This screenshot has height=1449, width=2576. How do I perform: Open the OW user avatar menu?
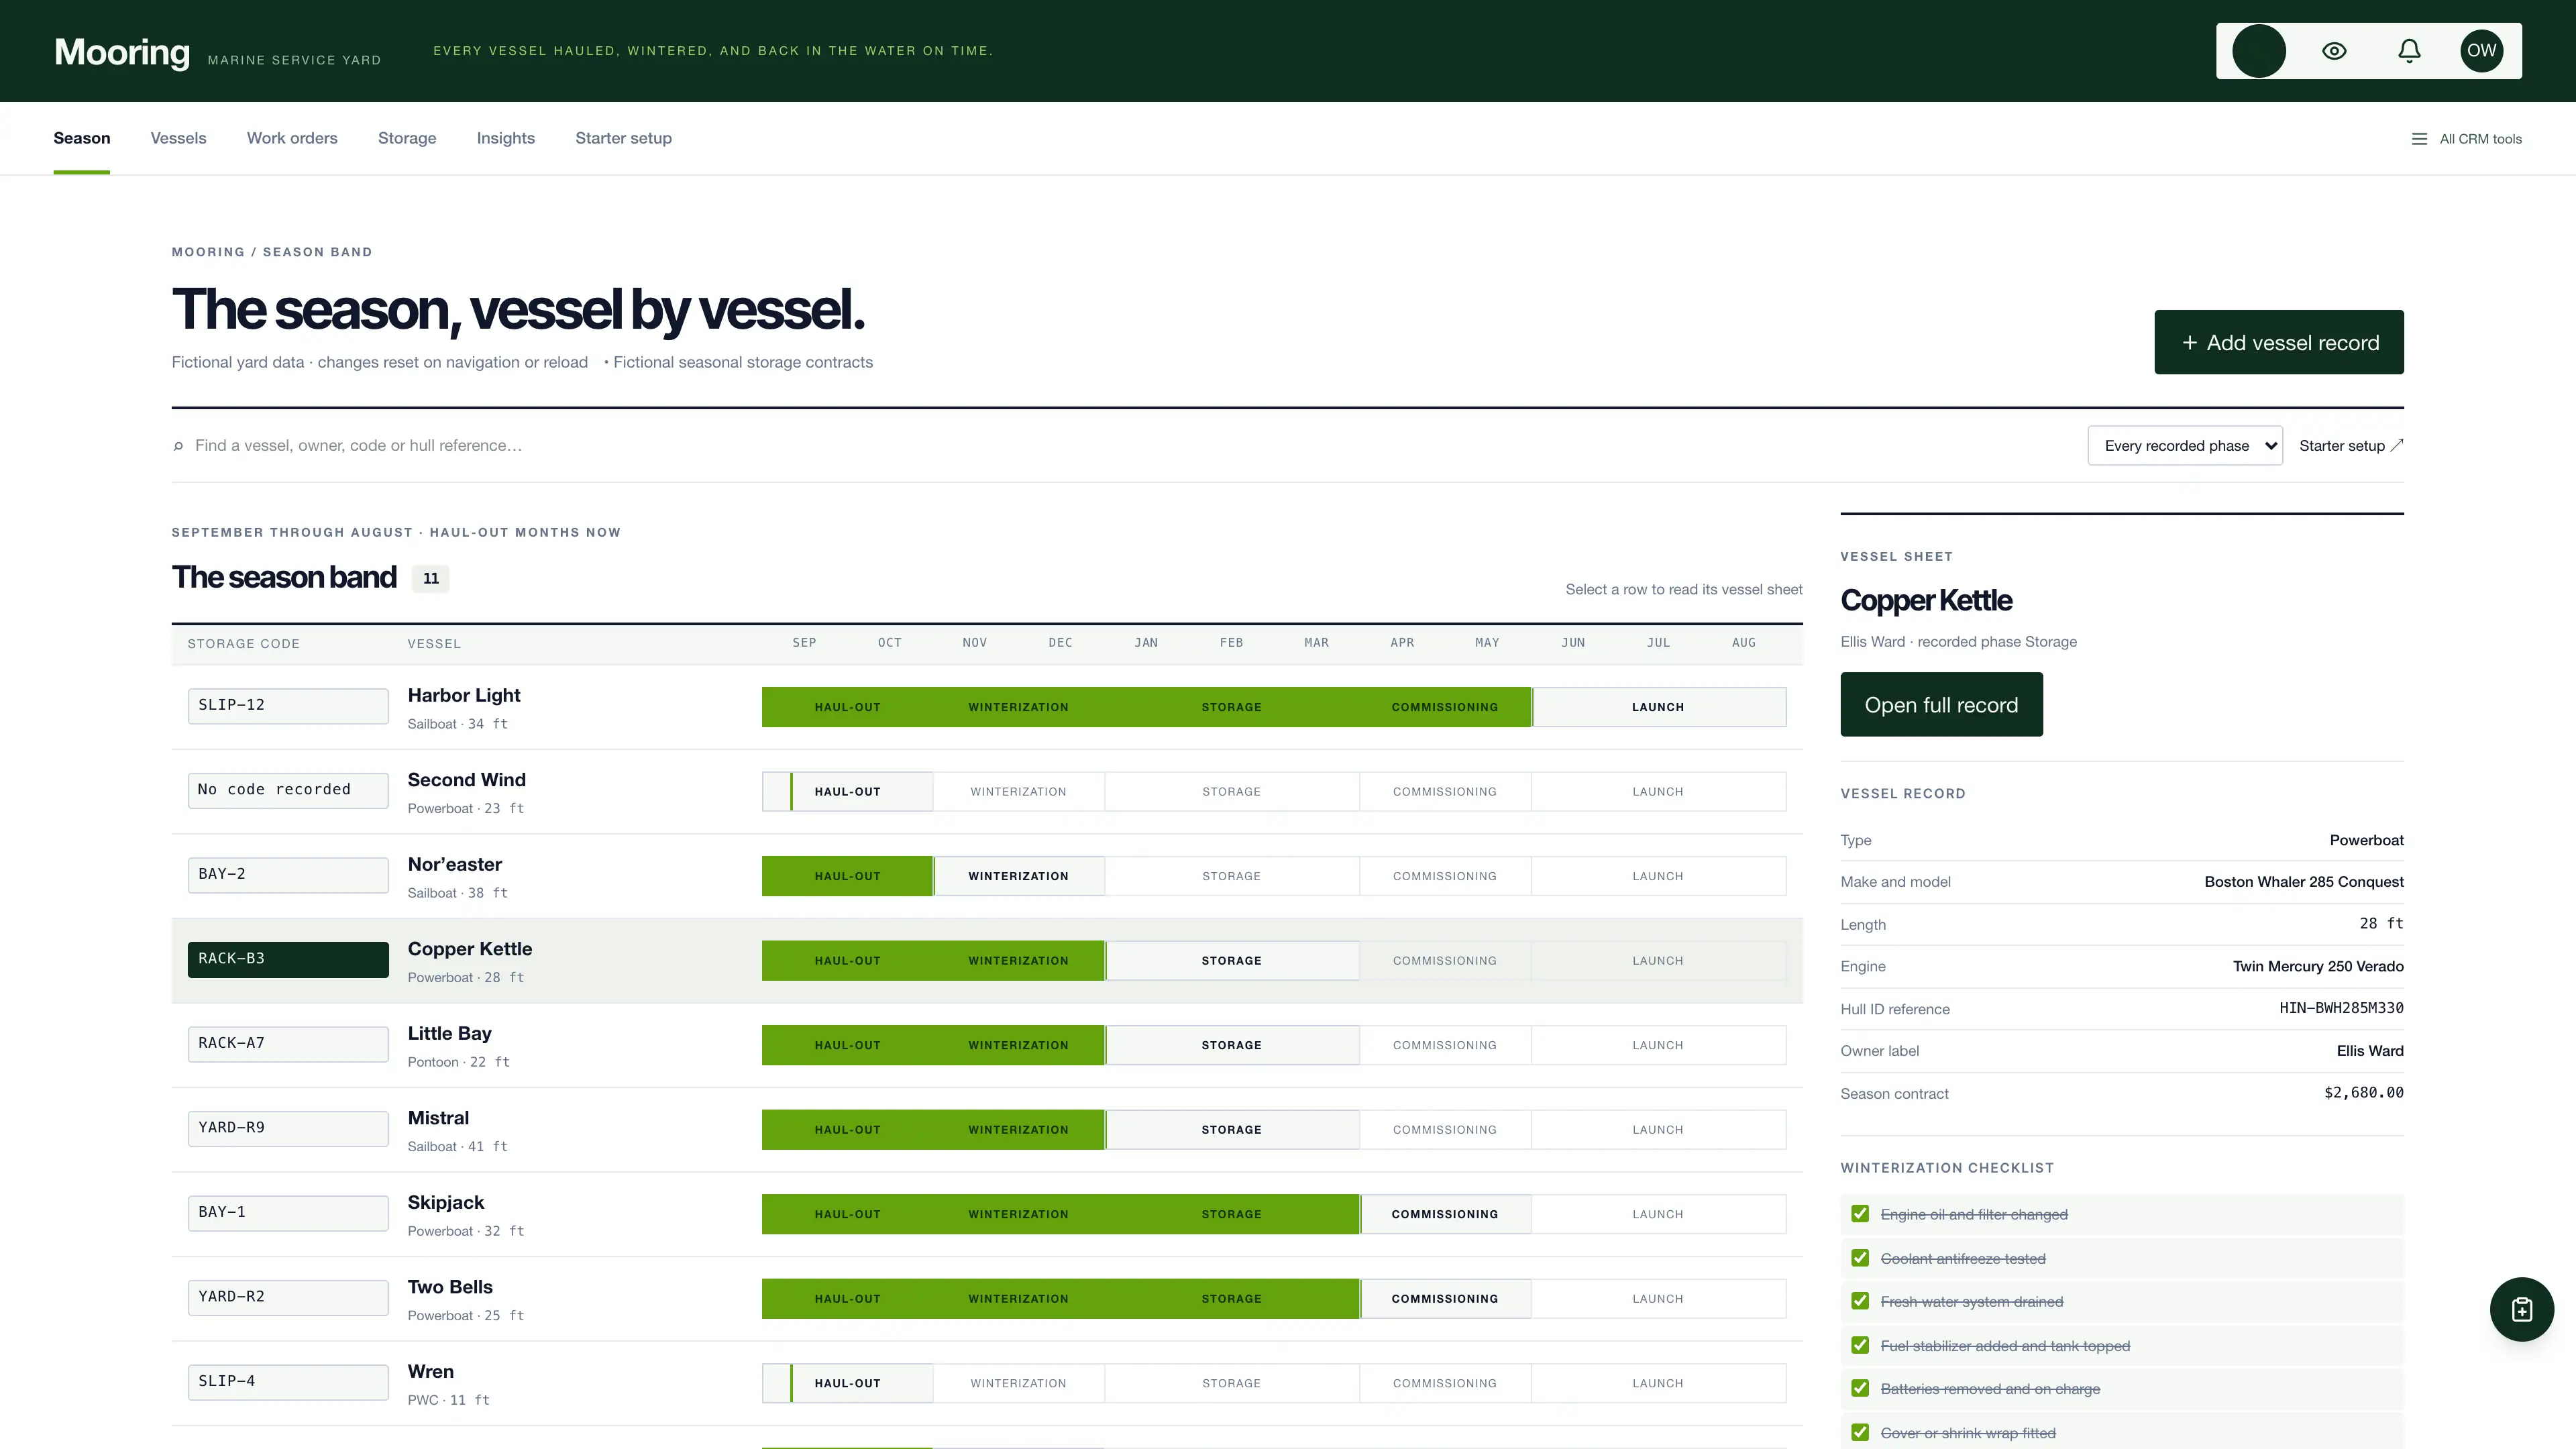pos(2481,51)
